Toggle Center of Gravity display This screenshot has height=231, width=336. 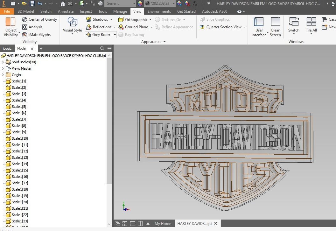coord(39,19)
